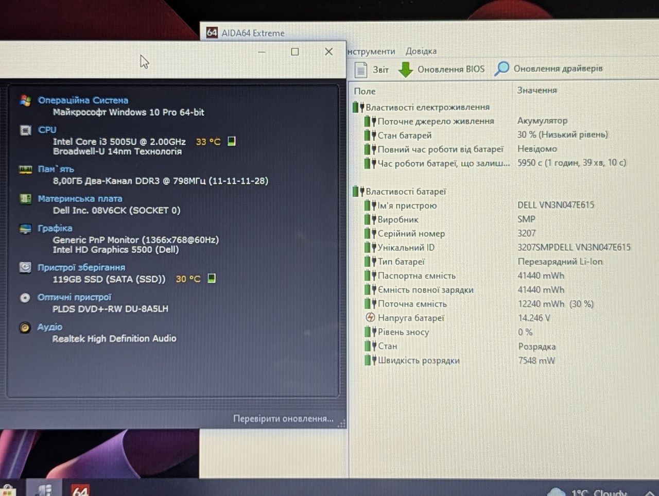Click the CPU temperature indicator at 33 °C
The width and height of the screenshot is (659, 496).
click(x=208, y=142)
